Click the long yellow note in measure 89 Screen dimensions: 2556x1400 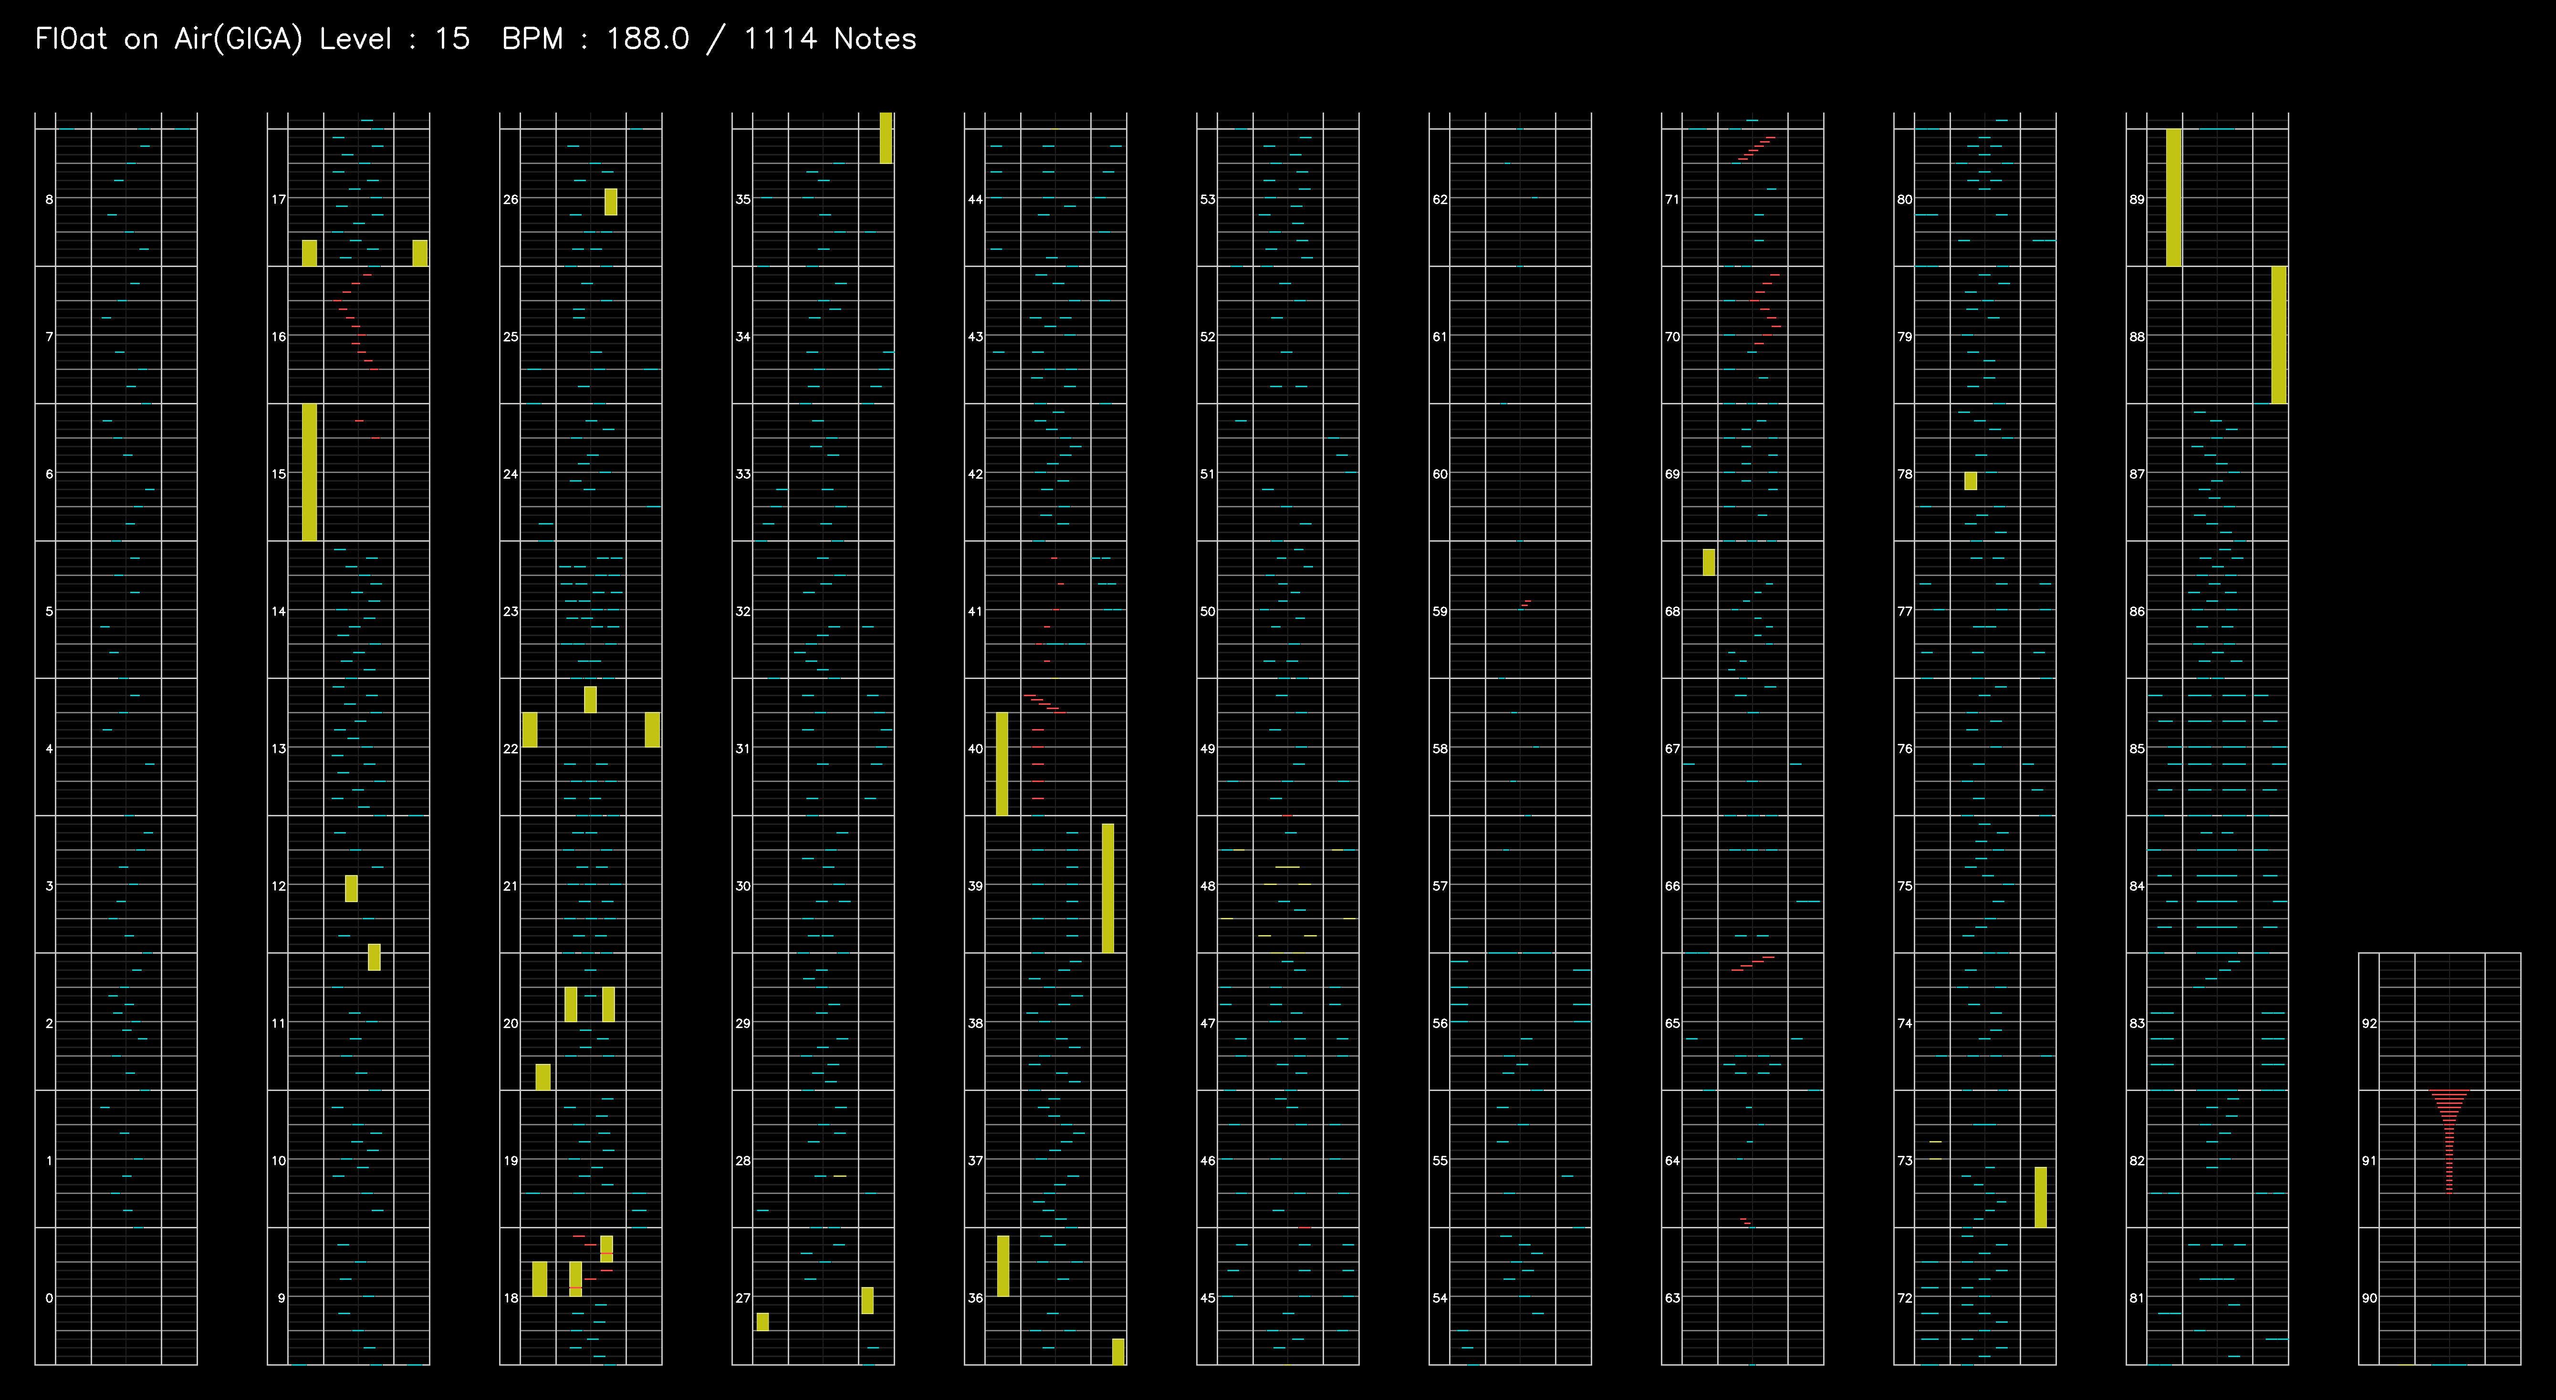coord(2173,197)
